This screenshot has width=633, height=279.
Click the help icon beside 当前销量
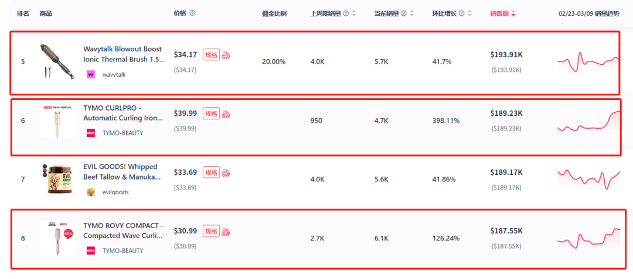pyautogui.click(x=404, y=13)
